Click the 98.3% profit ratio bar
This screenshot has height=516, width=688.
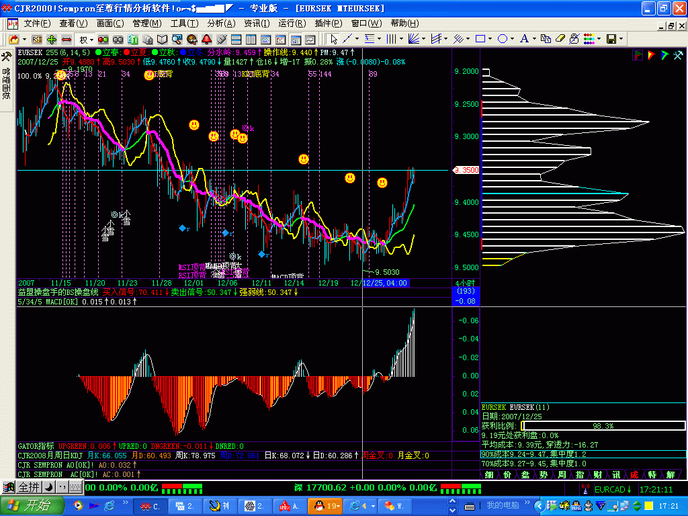pyautogui.click(x=602, y=426)
